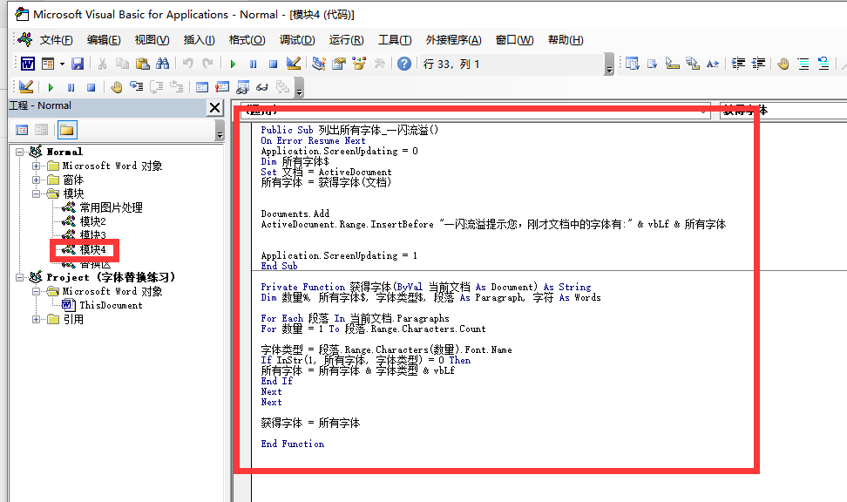Click the Parameter Info icon
Screen dimensions: 847x502
pyautogui.click(x=693, y=64)
